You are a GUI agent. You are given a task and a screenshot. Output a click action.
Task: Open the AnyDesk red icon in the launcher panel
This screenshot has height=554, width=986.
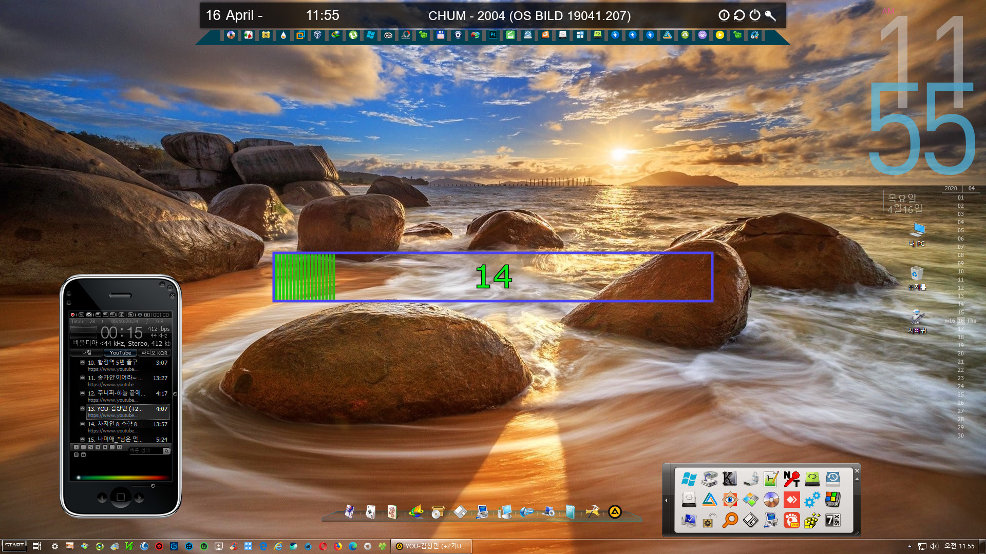(x=791, y=500)
